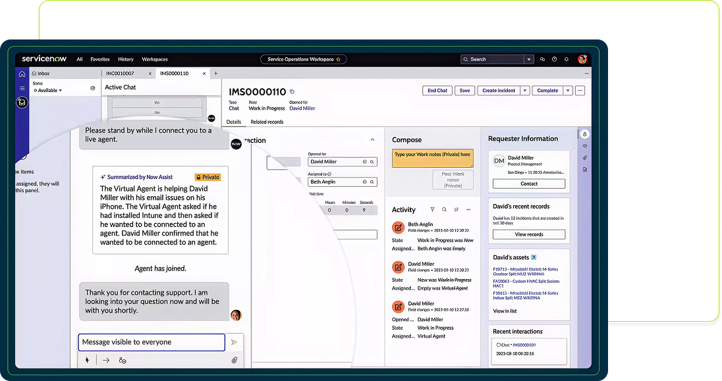This screenshot has height=381, width=722.
Task: Open the Home icon in left sidebar
Action: click(22, 74)
